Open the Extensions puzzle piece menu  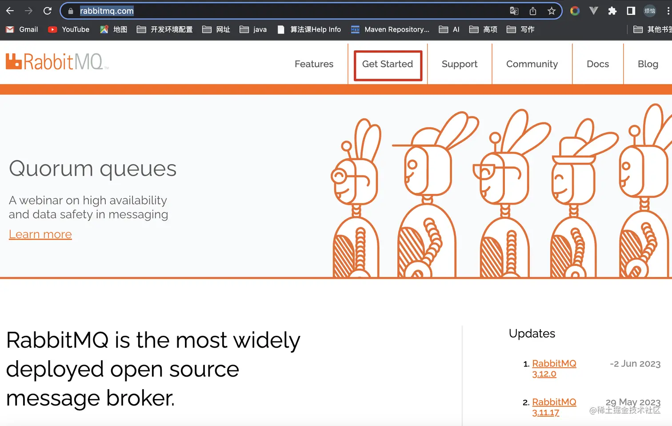[612, 11]
